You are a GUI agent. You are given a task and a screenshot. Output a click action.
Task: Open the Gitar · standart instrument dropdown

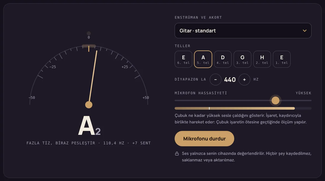(243, 31)
